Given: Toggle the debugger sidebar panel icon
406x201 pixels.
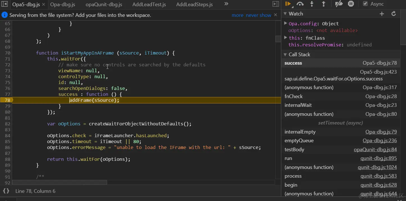Looking at the screenshot, I should coord(276,4).
